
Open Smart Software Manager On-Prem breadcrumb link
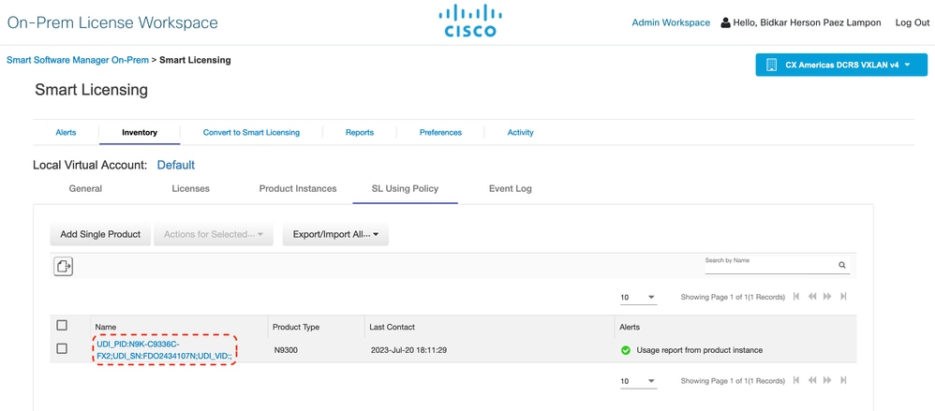pyautogui.click(x=78, y=60)
